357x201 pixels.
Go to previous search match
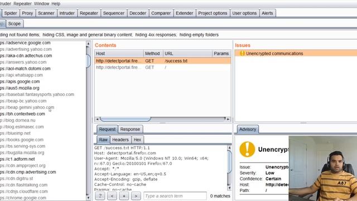click(112, 196)
